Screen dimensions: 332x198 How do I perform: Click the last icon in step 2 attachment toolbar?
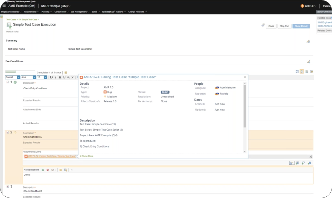click(309, 163)
